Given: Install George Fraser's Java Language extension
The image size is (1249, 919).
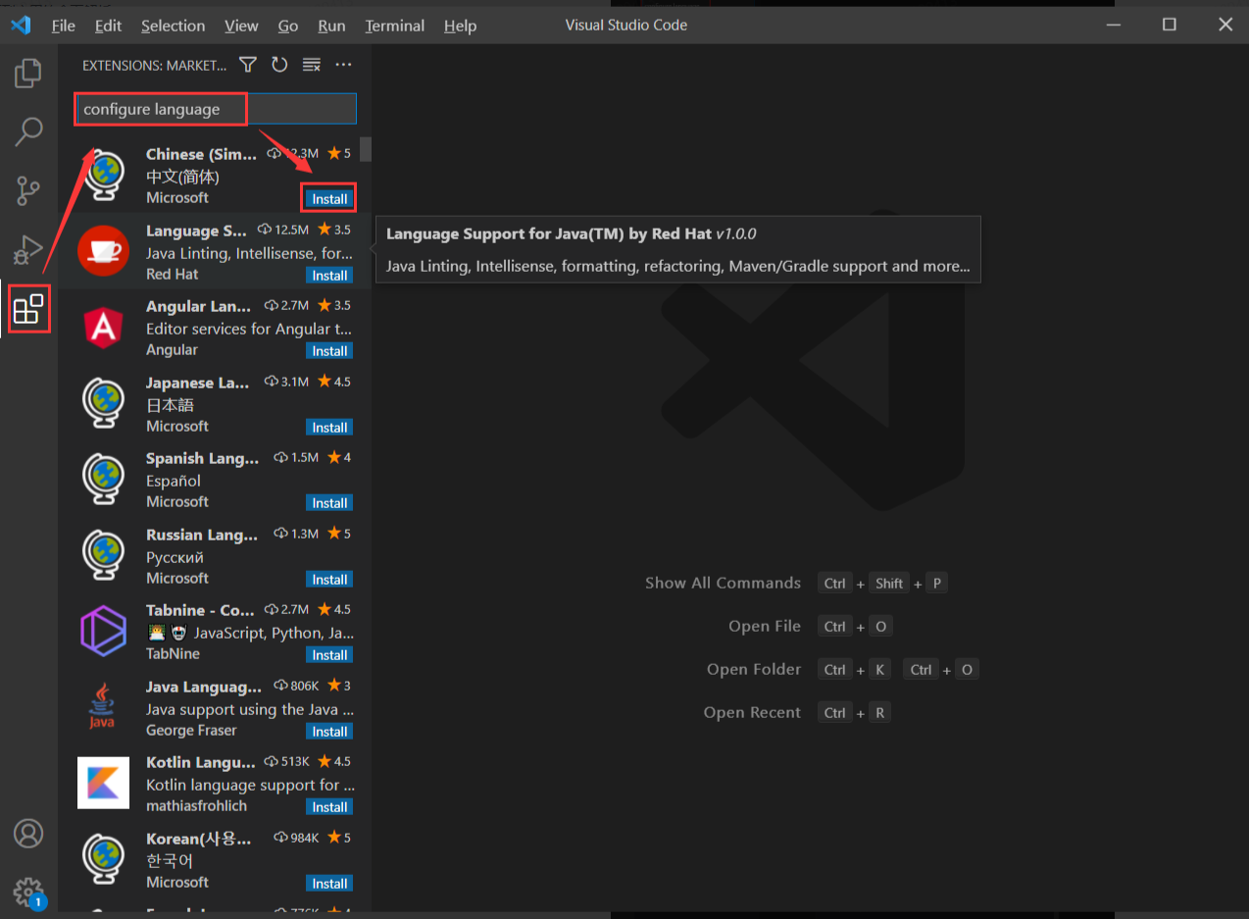Looking at the screenshot, I should pyautogui.click(x=329, y=732).
